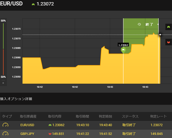This screenshot has width=172, height=138.
Task: Click the 取引終了 status in the EUR/USD row
Action: [x=129, y=125]
